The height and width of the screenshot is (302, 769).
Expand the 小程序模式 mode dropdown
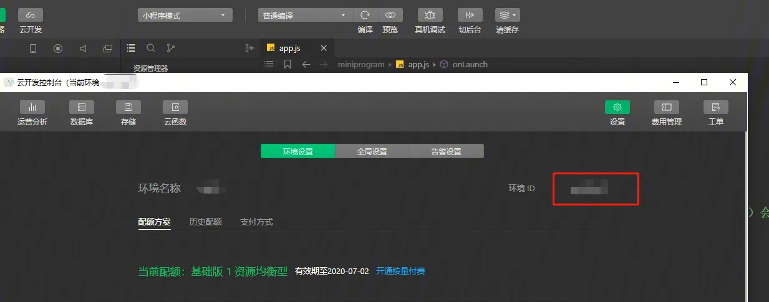coord(185,16)
